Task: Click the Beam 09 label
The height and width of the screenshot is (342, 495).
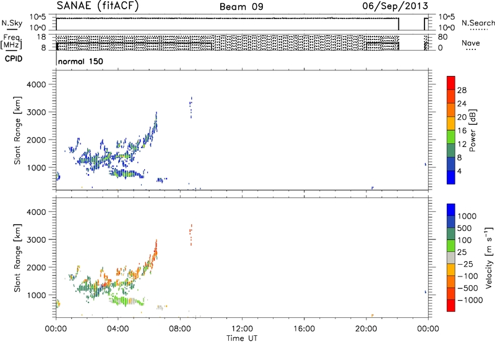Action: 241,7
